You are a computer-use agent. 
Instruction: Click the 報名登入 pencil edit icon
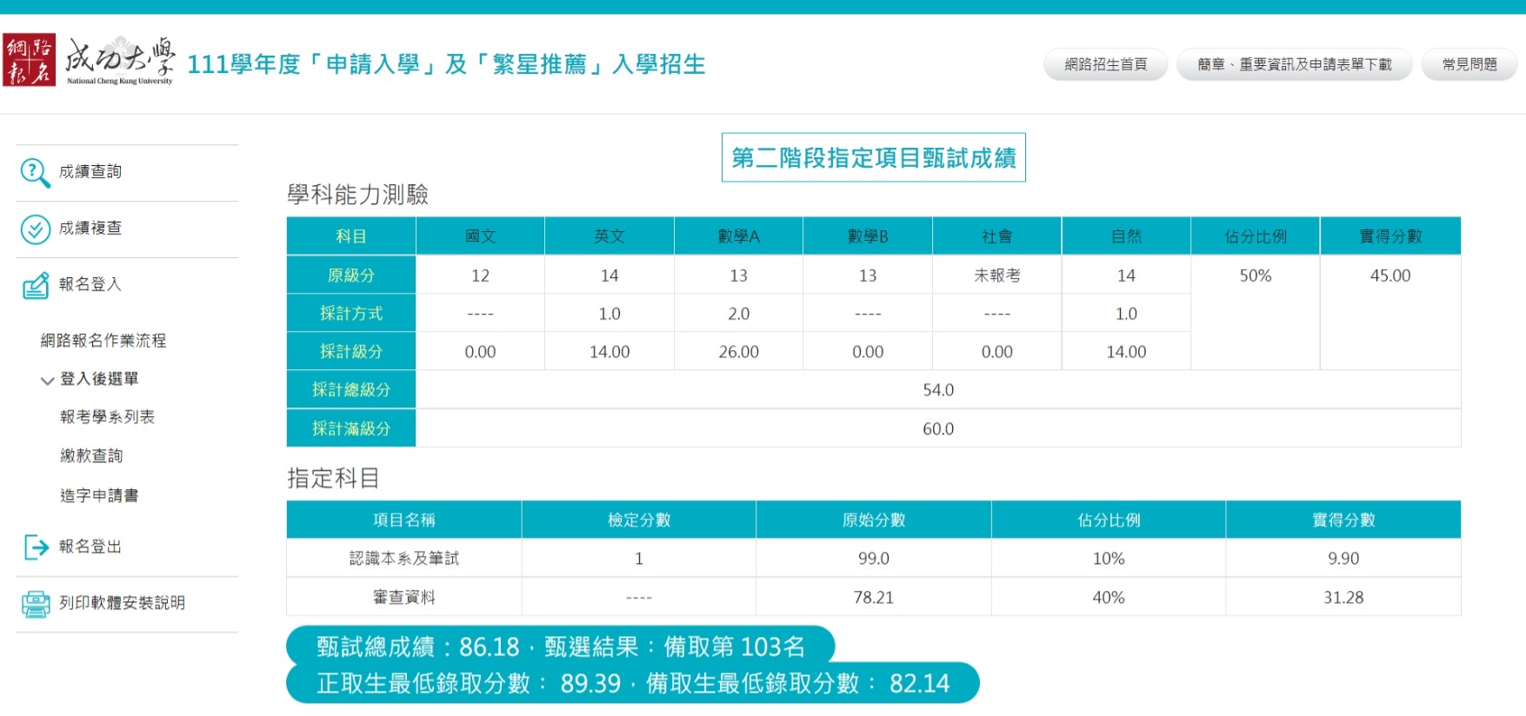point(35,285)
